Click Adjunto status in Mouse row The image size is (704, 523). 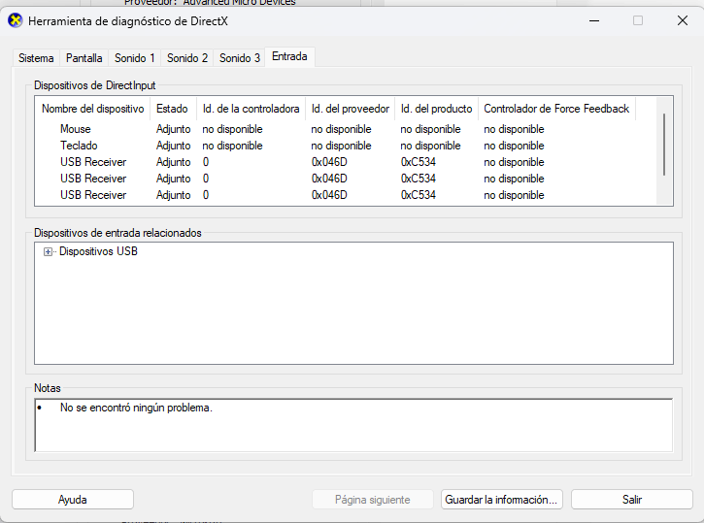click(173, 129)
